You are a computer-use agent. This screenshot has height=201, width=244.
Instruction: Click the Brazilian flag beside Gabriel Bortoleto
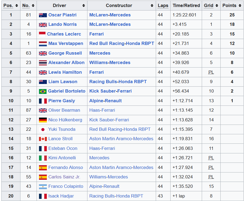click(x=43, y=91)
